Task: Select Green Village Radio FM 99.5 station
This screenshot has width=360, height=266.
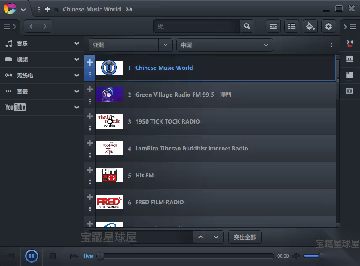Action: (x=183, y=95)
